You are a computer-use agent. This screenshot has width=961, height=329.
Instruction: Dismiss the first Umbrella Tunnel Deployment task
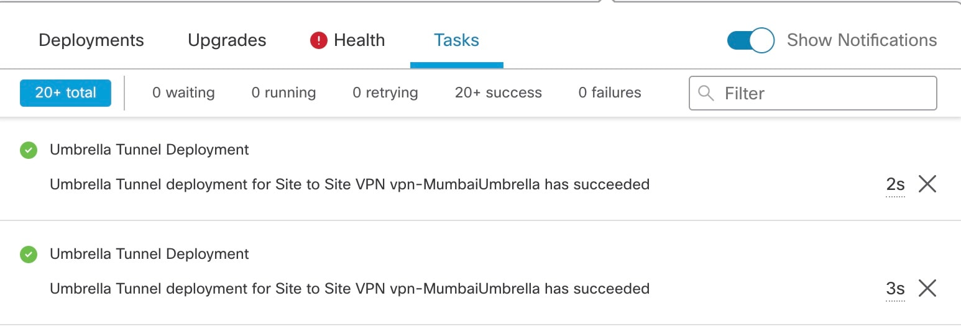927,184
